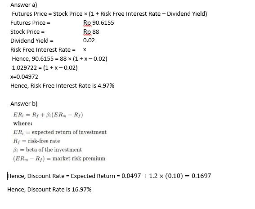The height and width of the screenshot is (209, 255).
Task: Click the "Risk Free Interest Rate is 4.97%" sentence
Action: [x=72, y=86]
